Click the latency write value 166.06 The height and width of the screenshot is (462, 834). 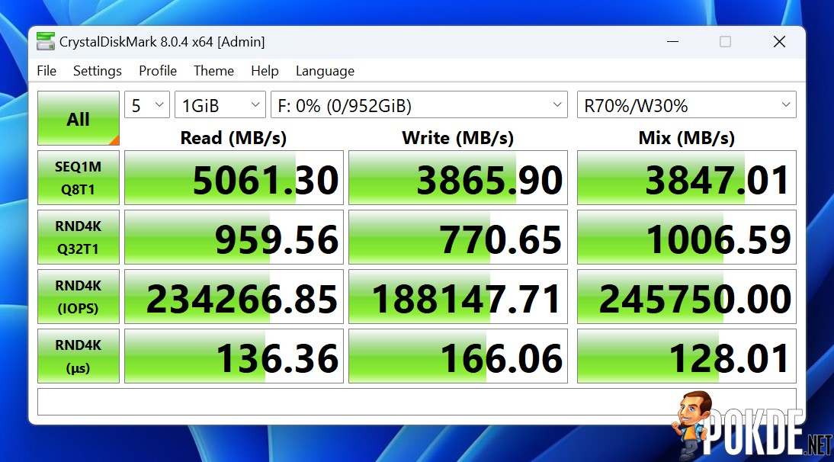pos(458,356)
